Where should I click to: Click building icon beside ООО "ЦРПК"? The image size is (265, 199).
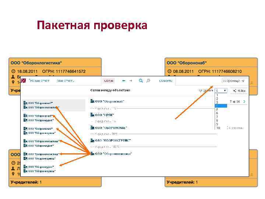pyautogui.click(x=92, y=115)
